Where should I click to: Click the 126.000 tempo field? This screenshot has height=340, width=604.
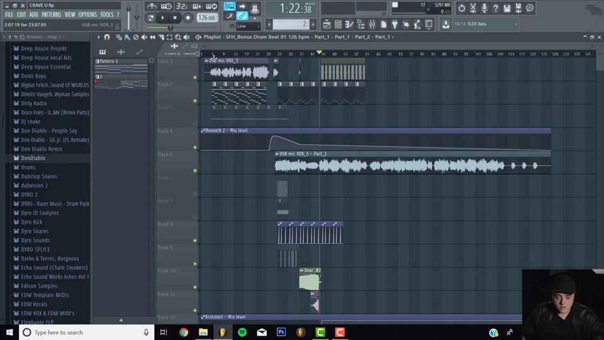pos(207,18)
